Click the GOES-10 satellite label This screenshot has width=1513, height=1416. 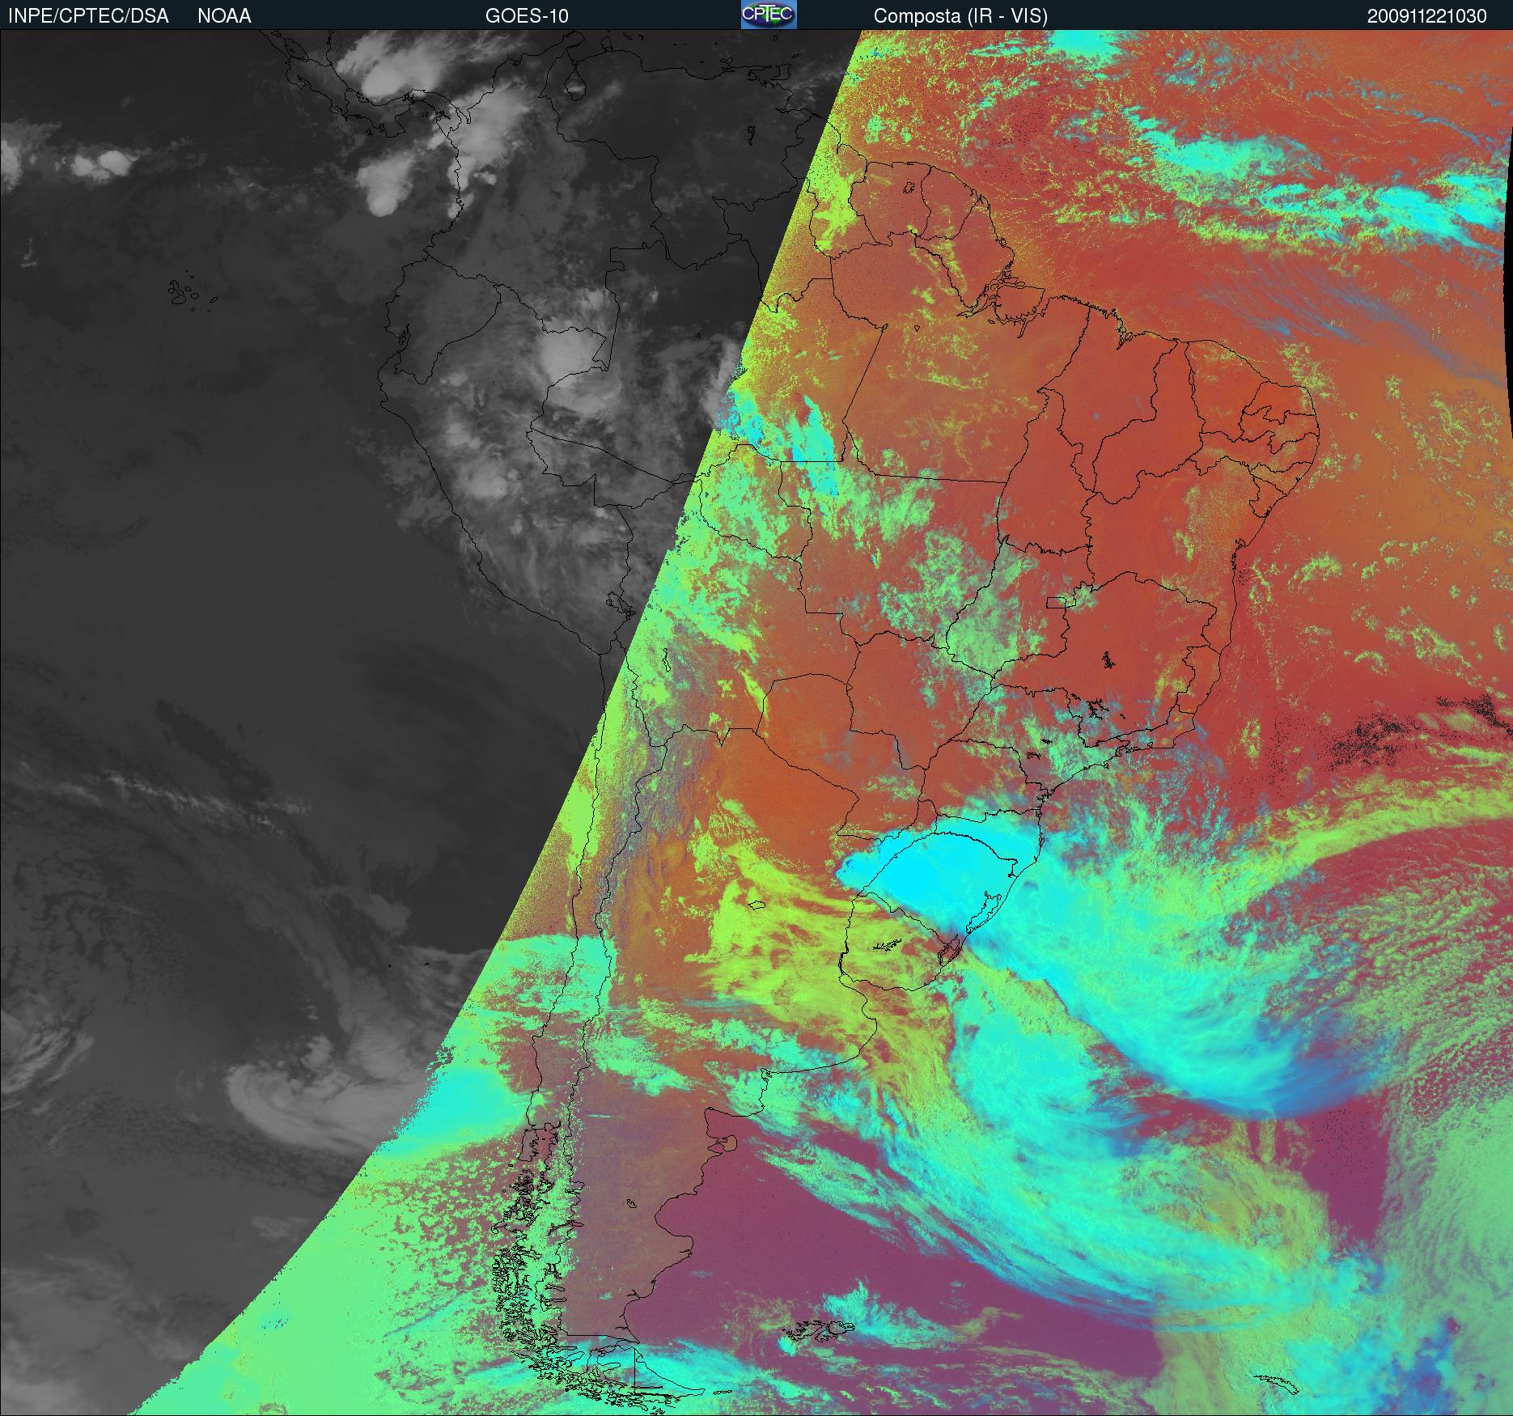pyautogui.click(x=527, y=16)
